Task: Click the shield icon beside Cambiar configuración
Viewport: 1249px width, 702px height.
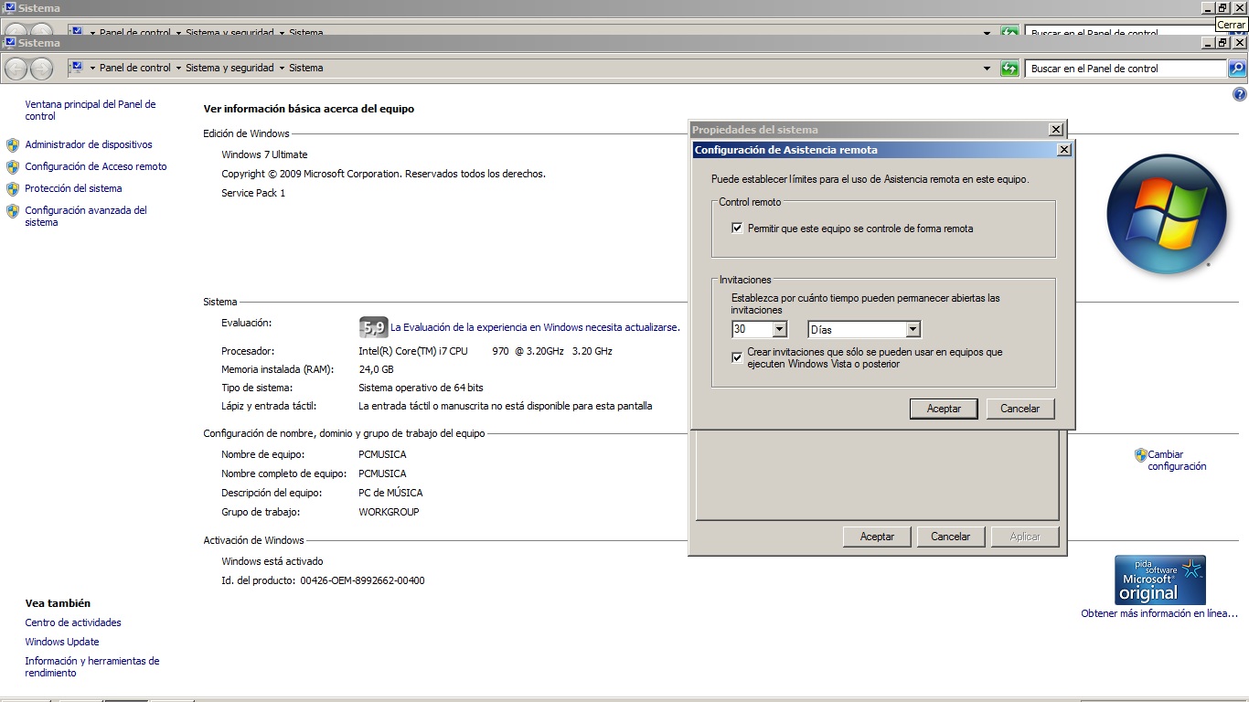Action: pos(1140,454)
